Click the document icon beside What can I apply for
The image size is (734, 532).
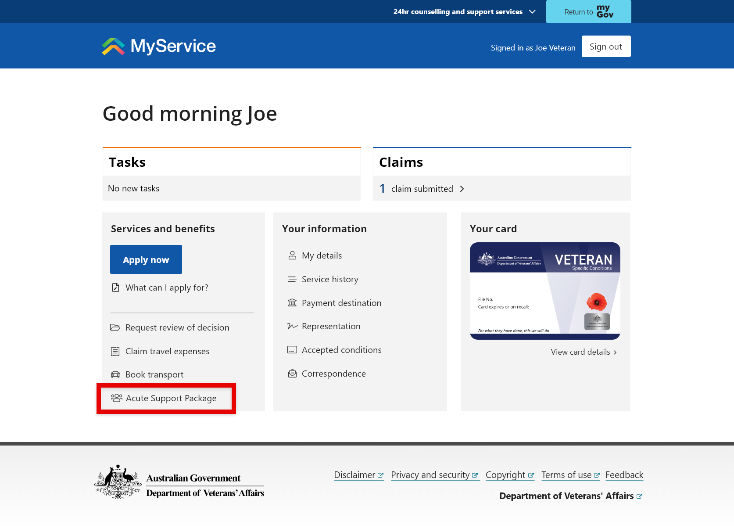[116, 288]
